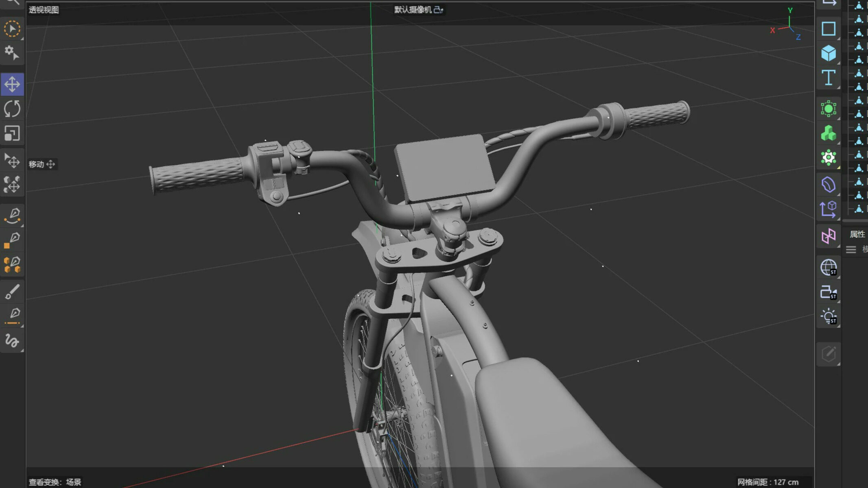Insert a Text spline object

pyautogui.click(x=829, y=78)
